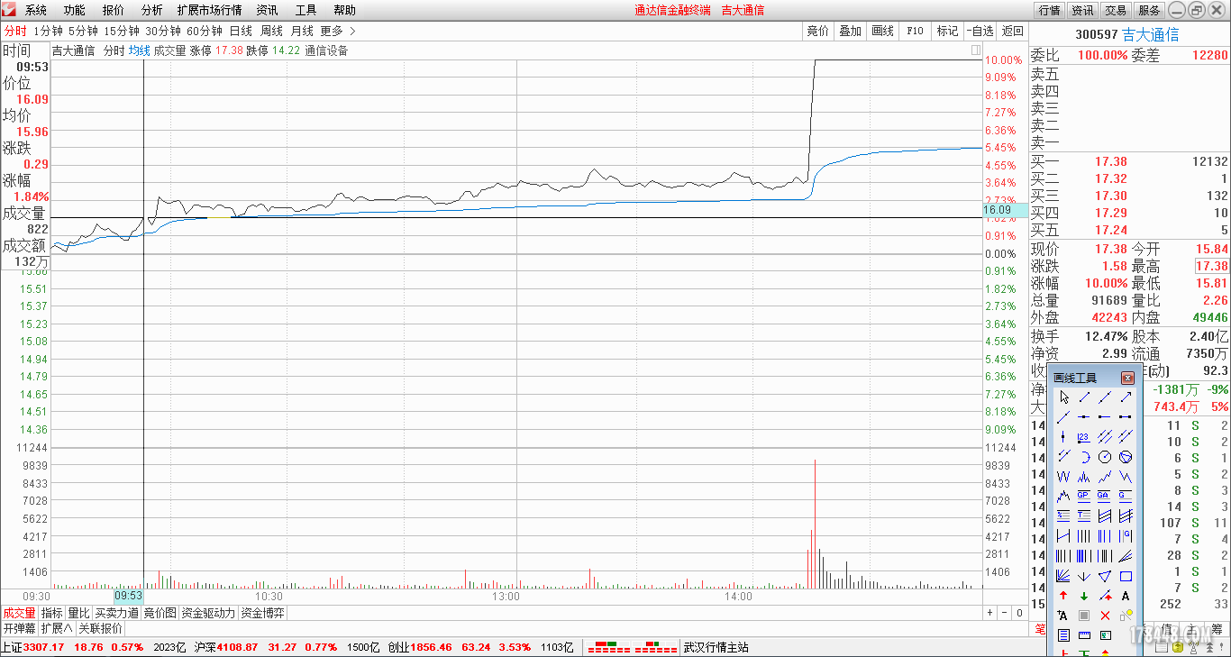Click the 画线 drawing button
Image resolution: width=1231 pixels, height=657 pixels.
882,31
